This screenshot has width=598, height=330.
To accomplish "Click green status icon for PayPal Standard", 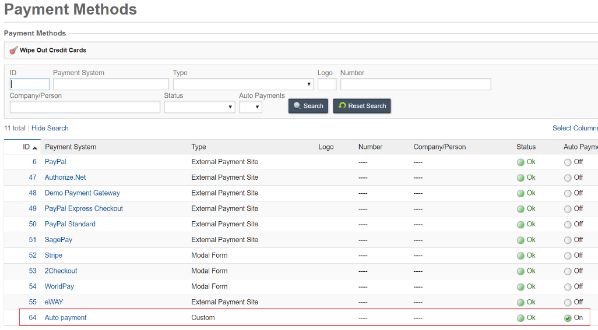I will click(x=520, y=225).
